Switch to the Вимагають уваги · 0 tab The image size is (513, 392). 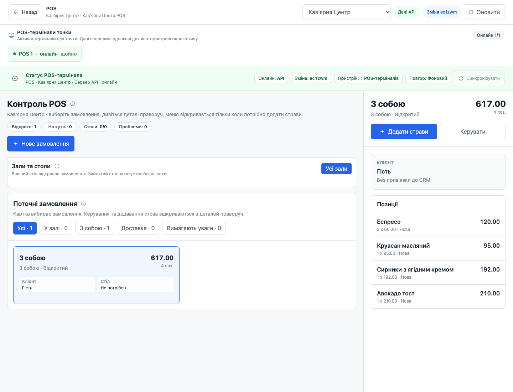tap(194, 228)
